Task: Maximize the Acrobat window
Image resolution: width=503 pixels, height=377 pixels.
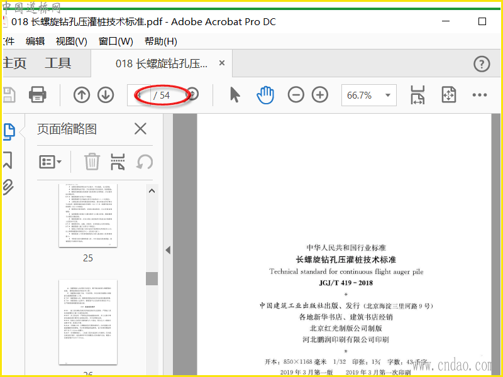Action: coord(482,21)
